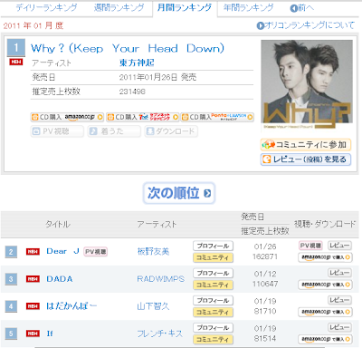Join via コミュニティに参加 button
Image resolution: width=362 pixels, height=348 pixels.
[306, 145]
